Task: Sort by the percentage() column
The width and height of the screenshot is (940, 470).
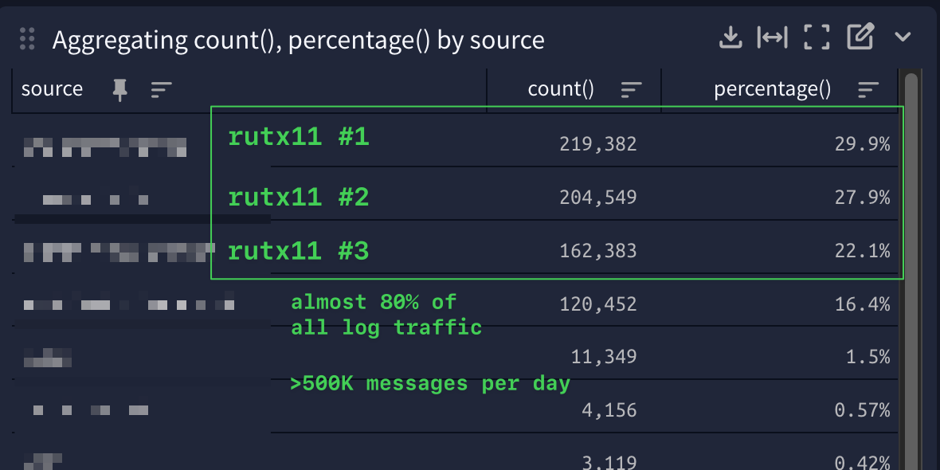Action: coord(868,90)
